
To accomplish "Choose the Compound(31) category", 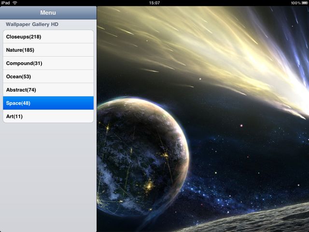I will click(x=48, y=63).
